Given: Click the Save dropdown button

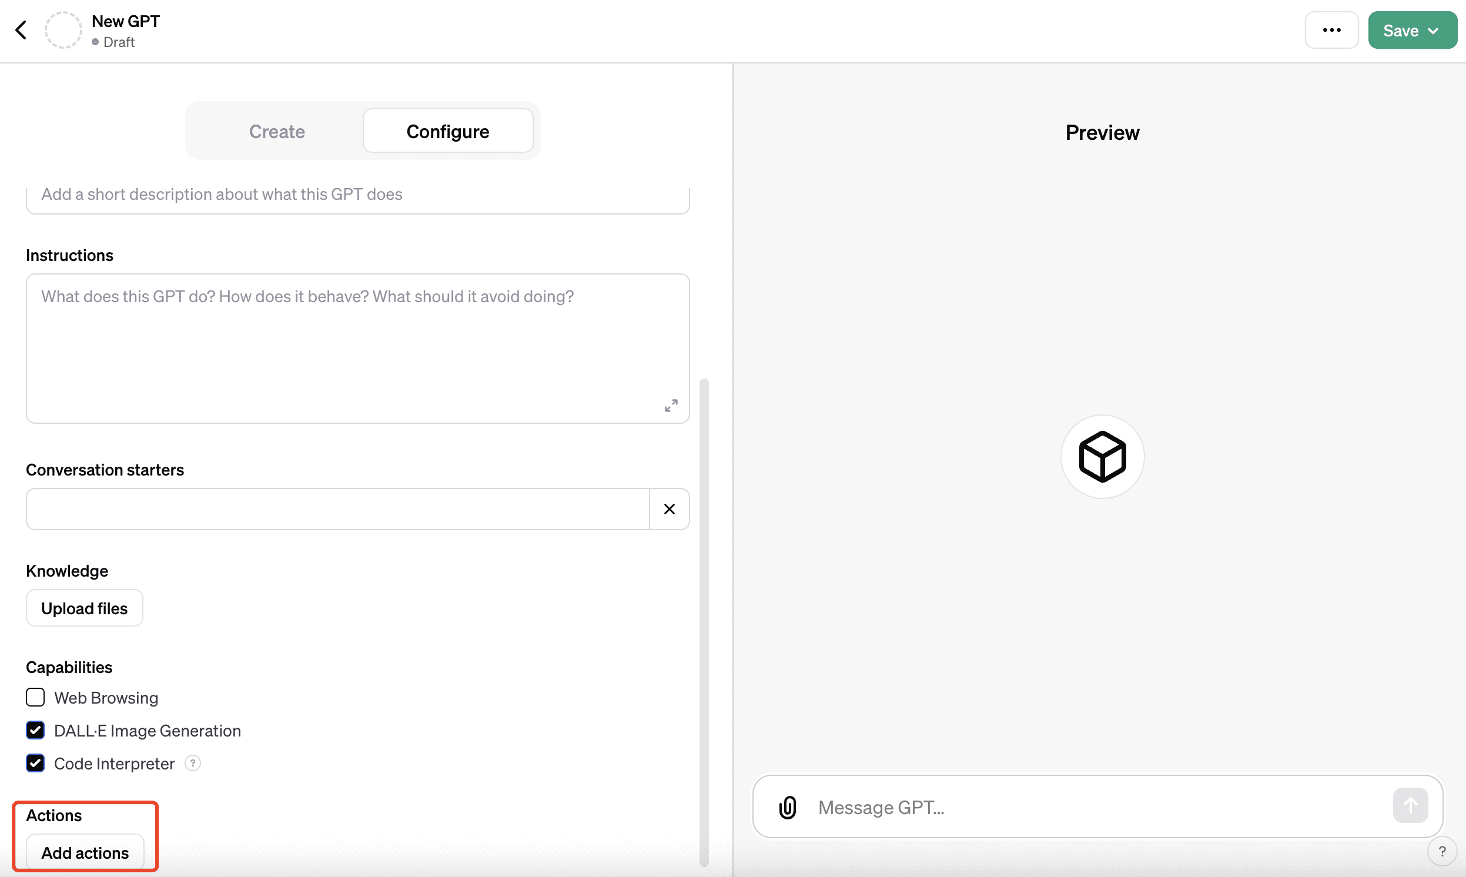Looking at the screenshot, I should click(x=1411, y=29).
